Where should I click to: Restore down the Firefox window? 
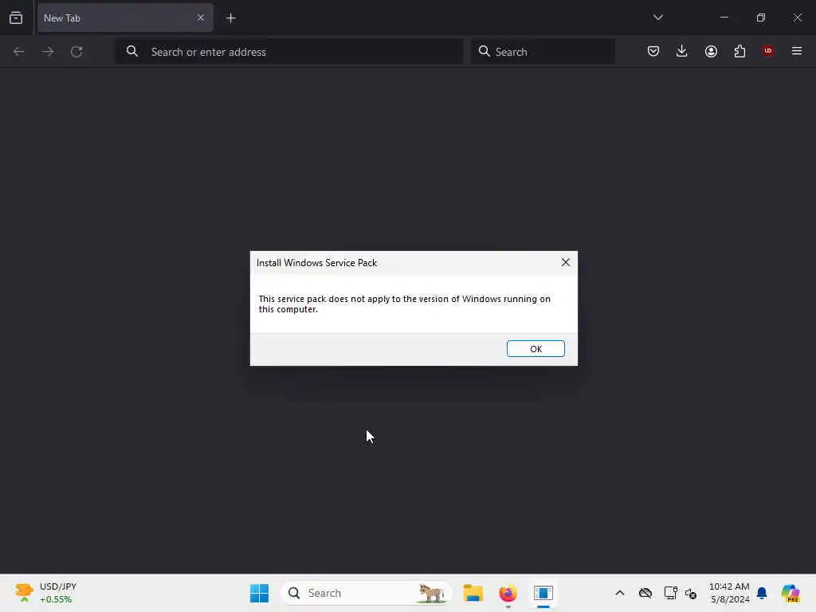point(761,18)
